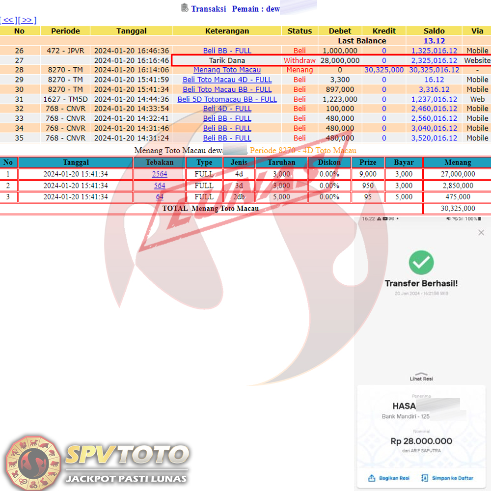Open Beli Toto Macau BB - FULL link
The width and height of the screenshot is (491, 491).
227,89
